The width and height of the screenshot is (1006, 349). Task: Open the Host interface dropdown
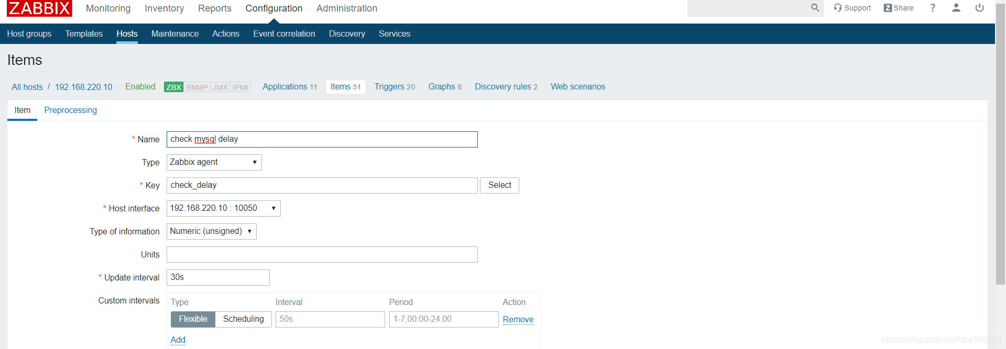223,208
